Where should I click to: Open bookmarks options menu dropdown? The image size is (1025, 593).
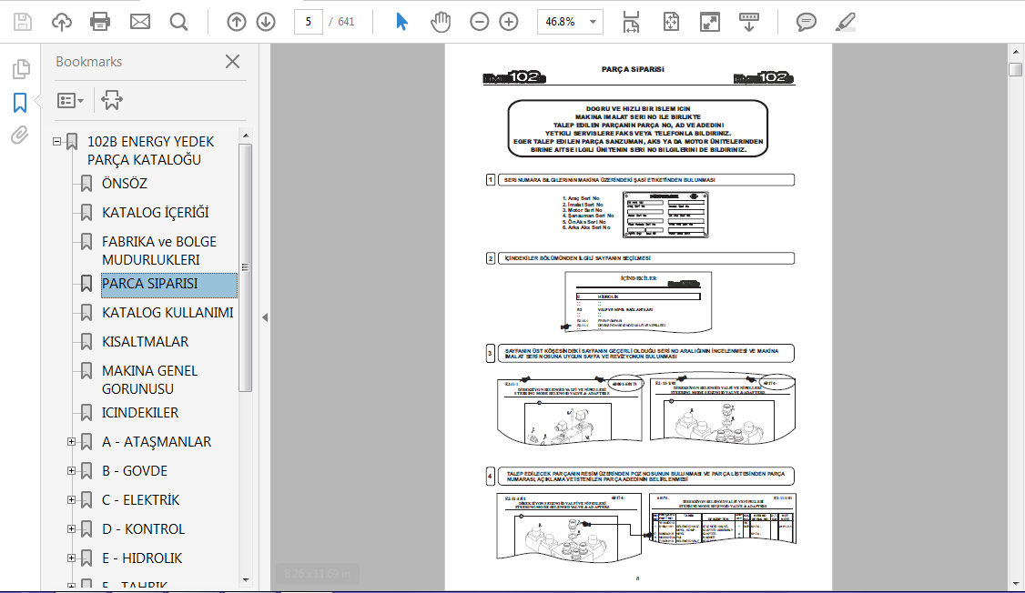point(71,101)
